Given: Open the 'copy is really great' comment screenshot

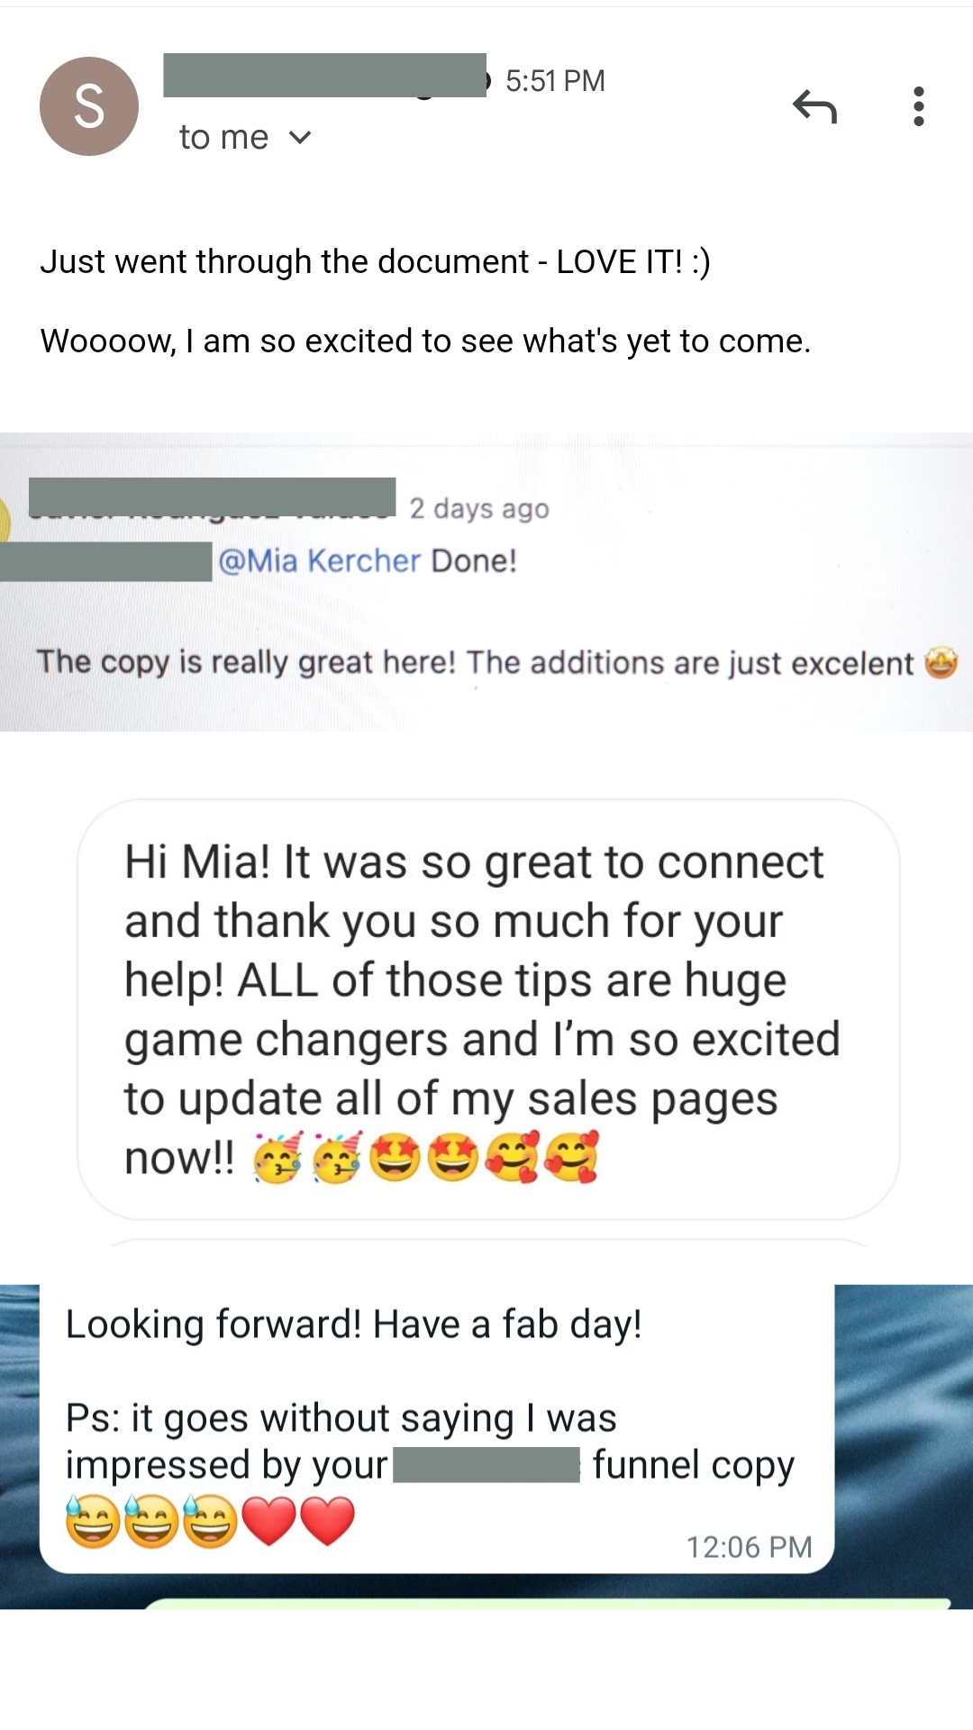Looking at the screenshot, I should click(486, 582).
